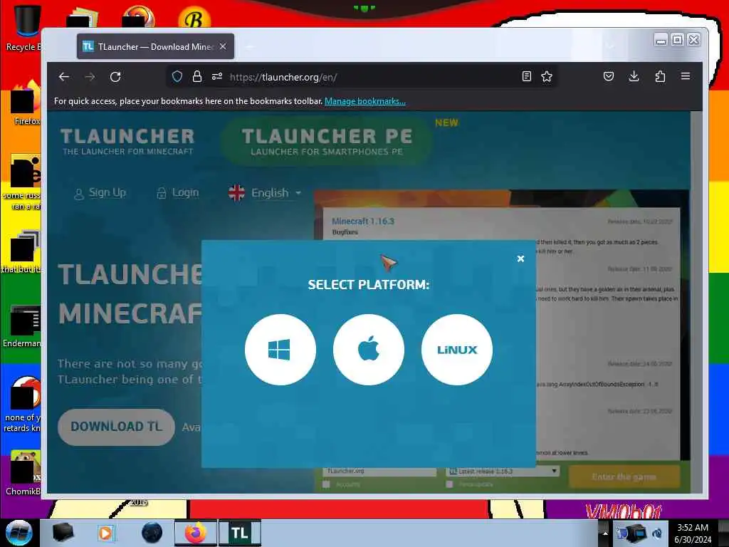Select the Enderman desktop icon
Viewport: 729px width, 547px height.
[22, 325]
